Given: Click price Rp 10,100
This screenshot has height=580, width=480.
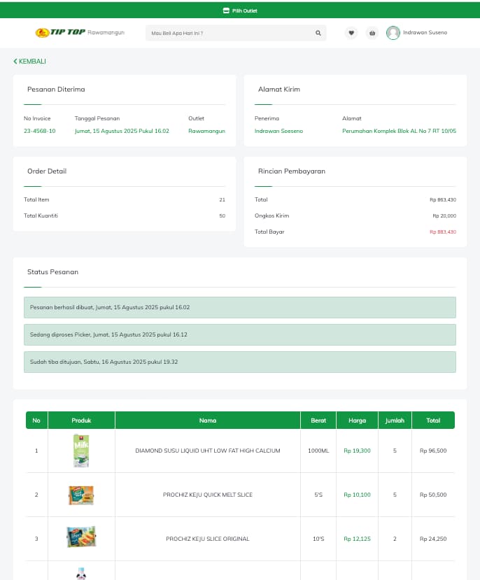Looking at the screenshot, I should tap(358, 495).
